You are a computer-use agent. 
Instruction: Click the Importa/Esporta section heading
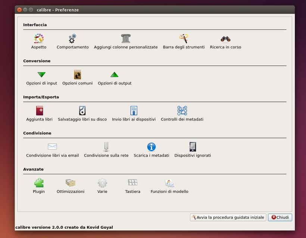41,97
